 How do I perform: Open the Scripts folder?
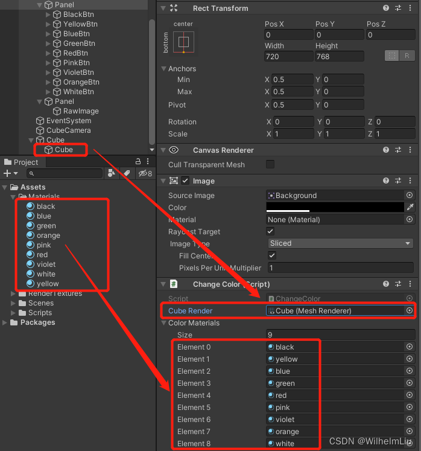[x=40, y=313]
